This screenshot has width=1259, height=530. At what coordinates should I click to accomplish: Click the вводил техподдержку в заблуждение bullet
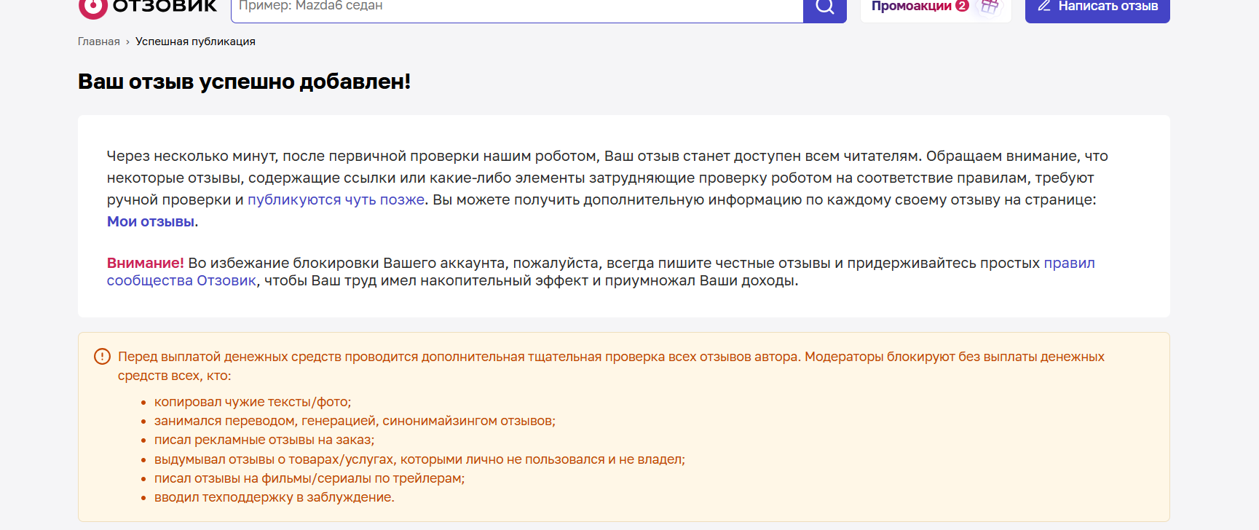point(275,497)
